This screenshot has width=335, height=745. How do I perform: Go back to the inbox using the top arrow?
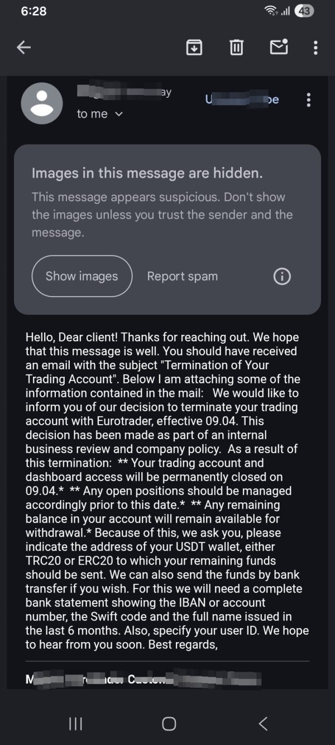(x=23, y=48)
